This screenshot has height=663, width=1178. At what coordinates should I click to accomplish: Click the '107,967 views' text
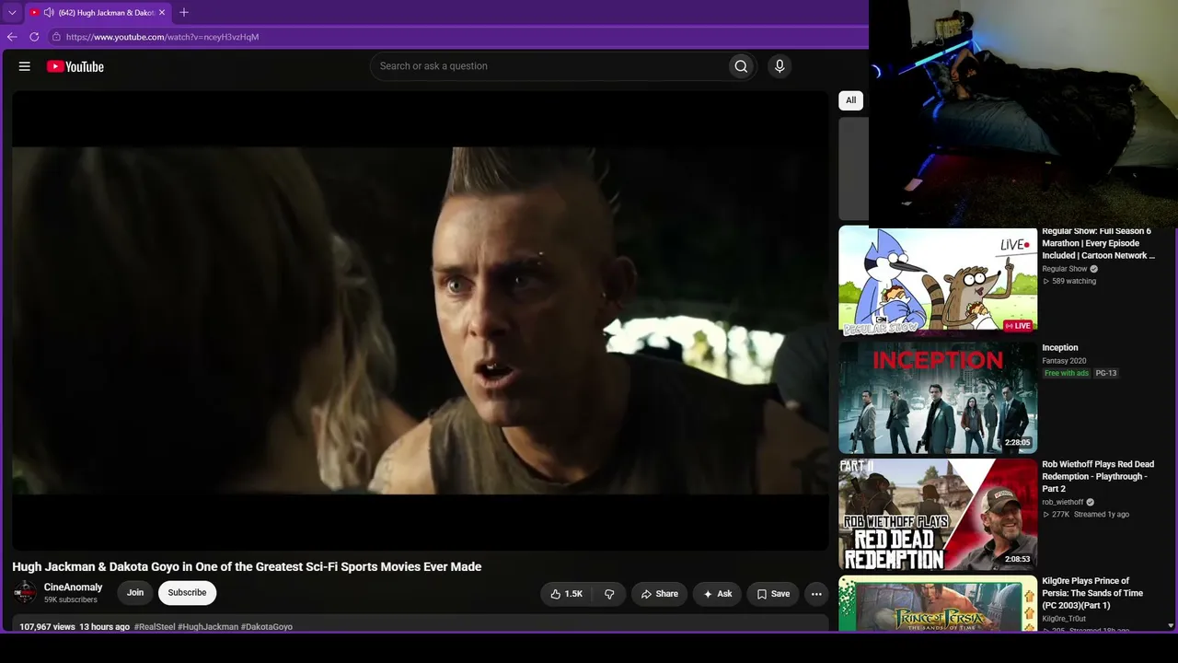(47, 627)
